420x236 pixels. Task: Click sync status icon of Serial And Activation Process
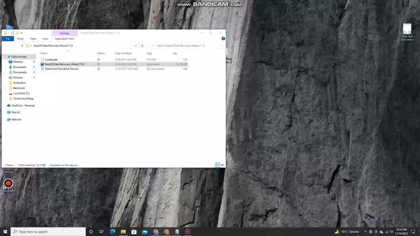click(98, 69)
